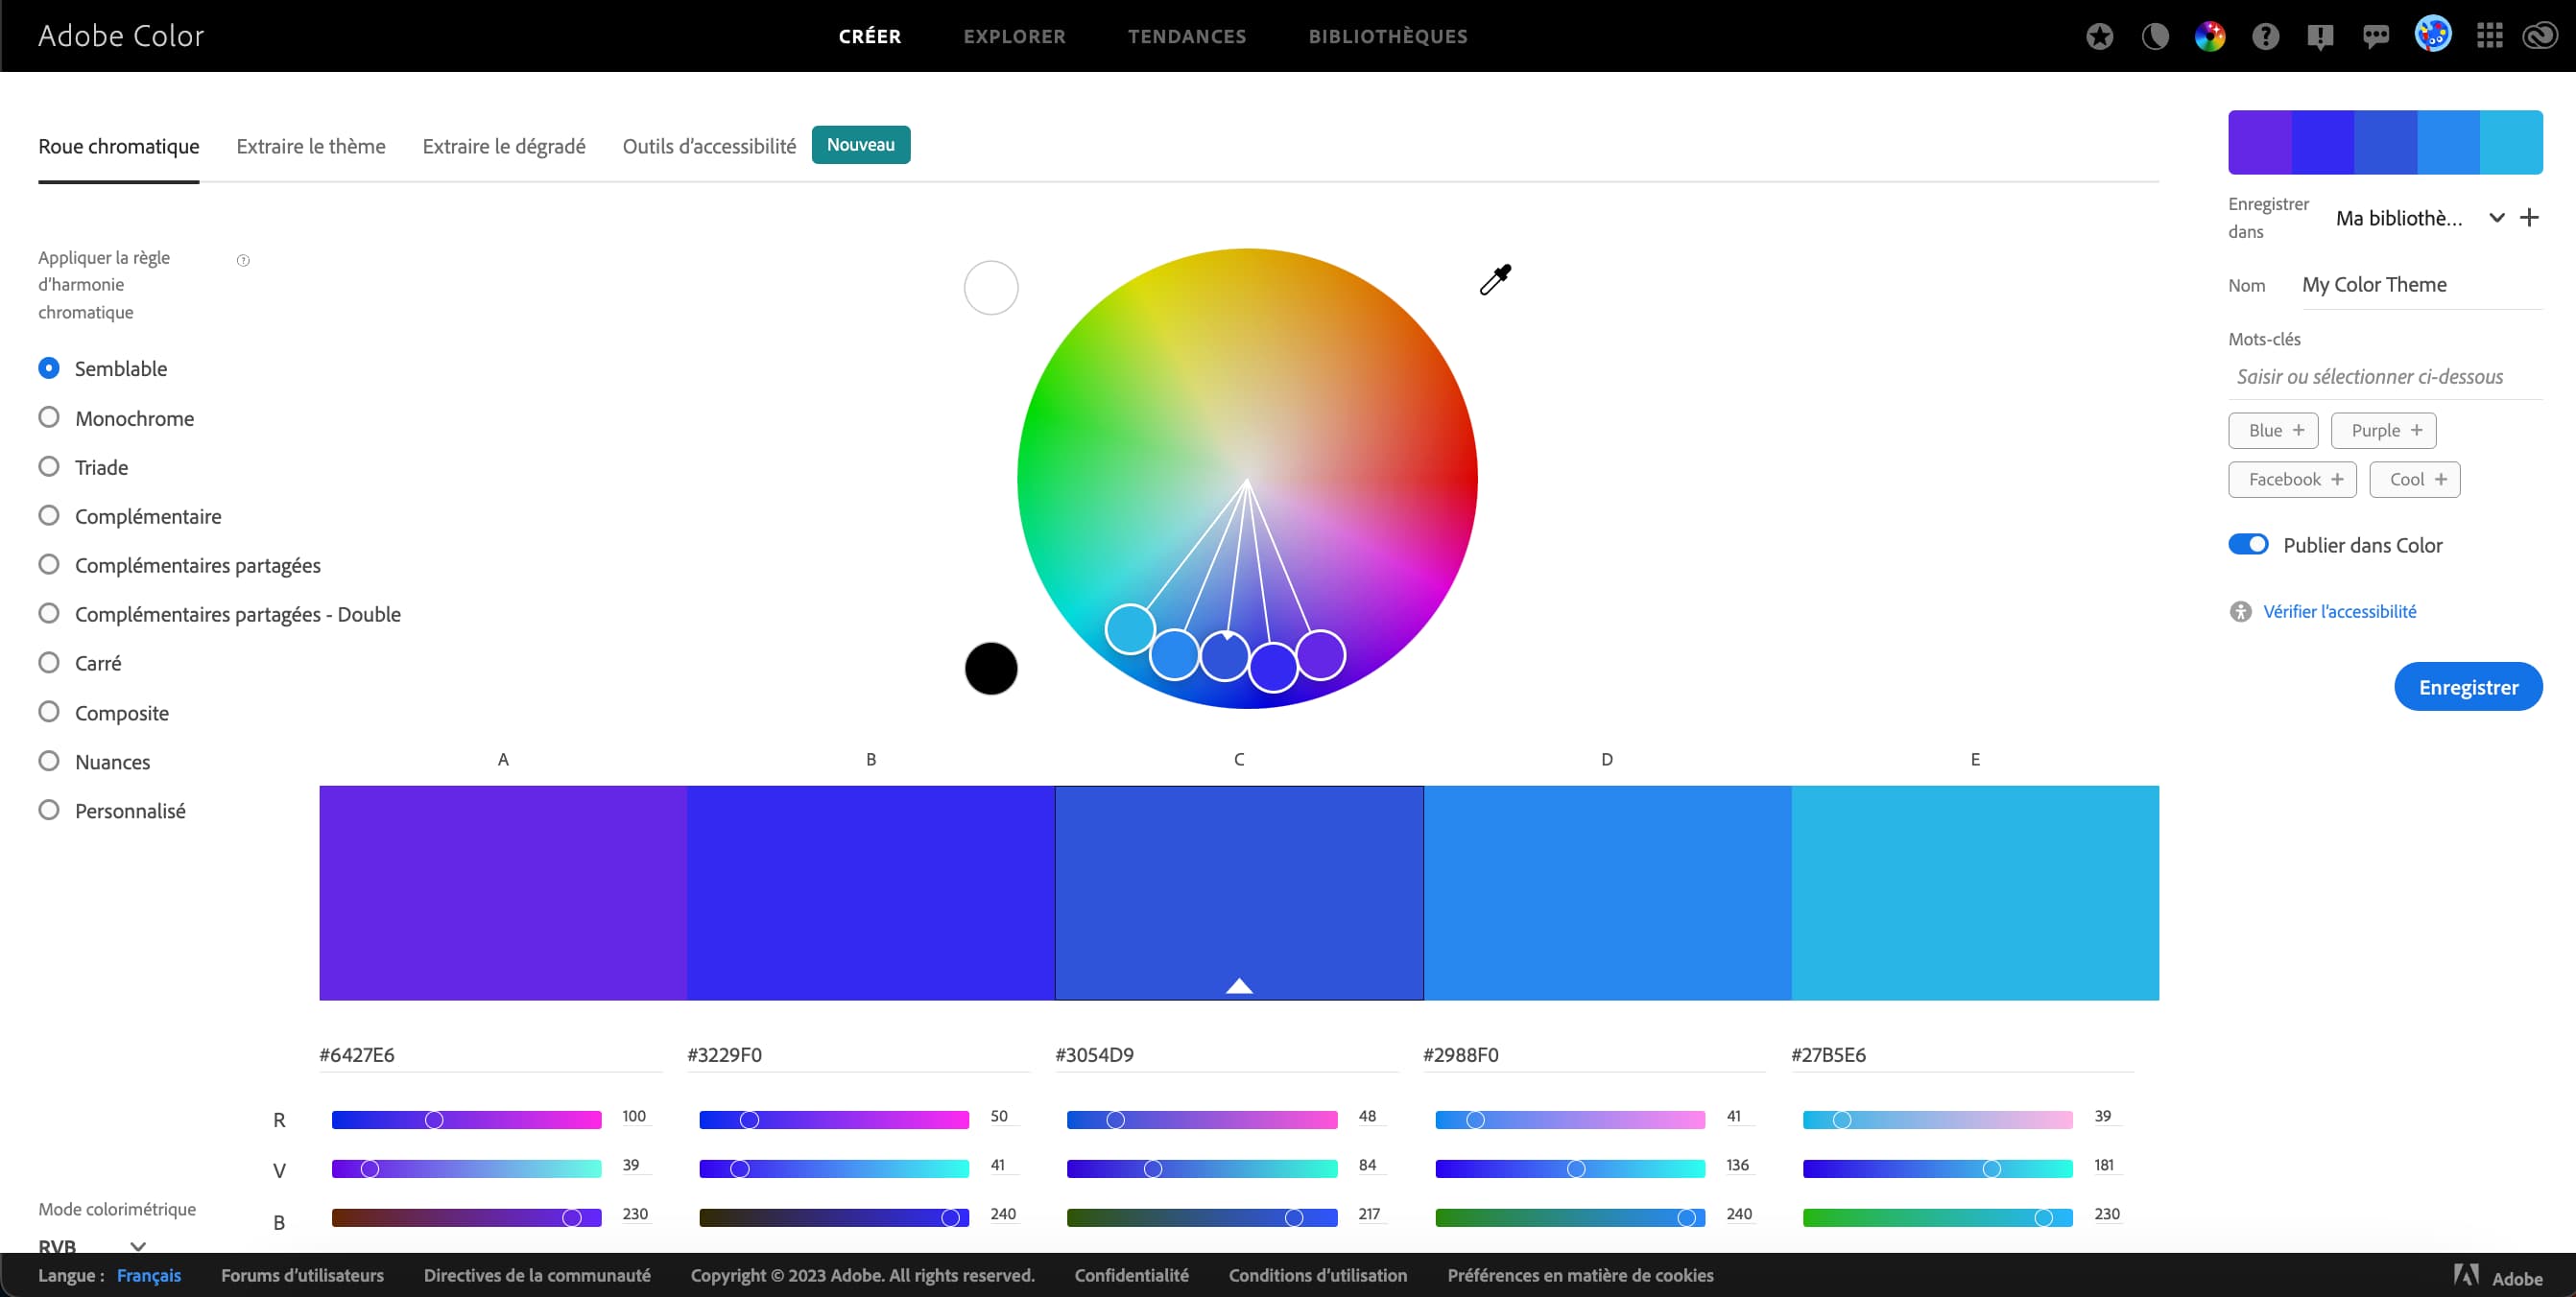Viewport: 2576px width, 1297px height.
Task: Change language via the Français link
Action: pos(149,1276)
